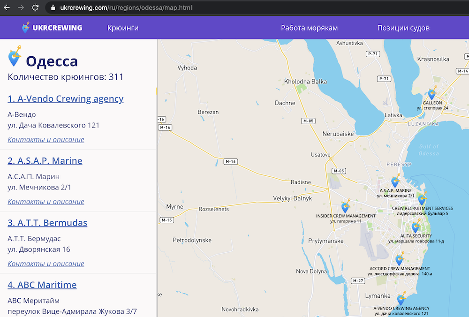Click the Krasnosilka label on map
469x317 pixels.
433,59
